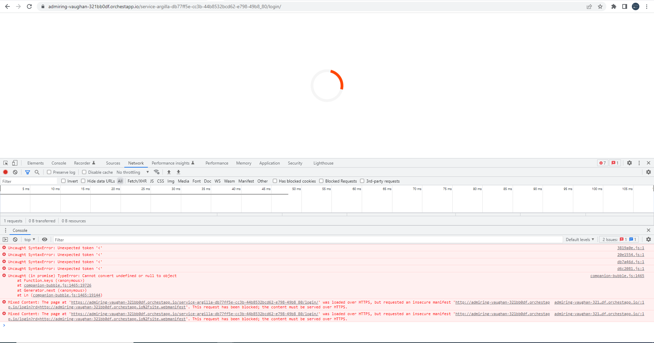Viewport: 654px width, 343px height.
Task: Open the Default levels console dropdown
Action: (x=579, y=239)
